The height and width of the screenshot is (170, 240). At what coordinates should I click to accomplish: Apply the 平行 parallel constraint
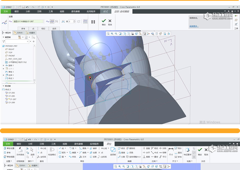pos(163,157)
